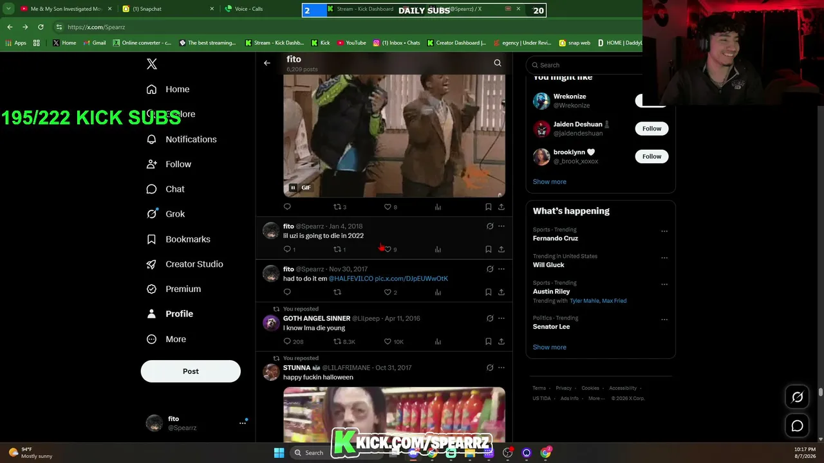
Task: Reply to the 'had to do it em' post
Action: (287, 292)
